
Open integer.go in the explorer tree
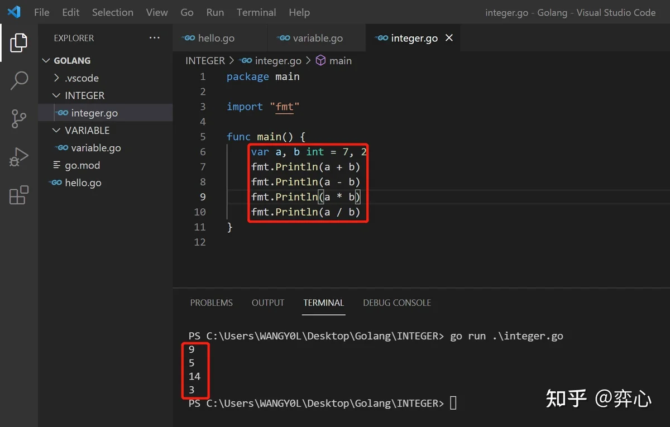(106, 113)
